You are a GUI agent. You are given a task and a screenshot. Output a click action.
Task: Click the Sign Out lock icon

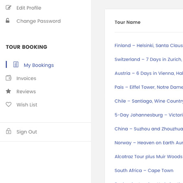[9, 131]
